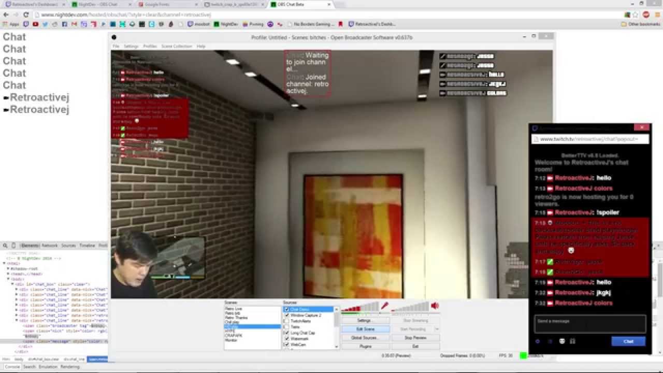Viewport: 663px width, 373px height.
Task: Open OBS Settings menu
Action: pos(131,46)
